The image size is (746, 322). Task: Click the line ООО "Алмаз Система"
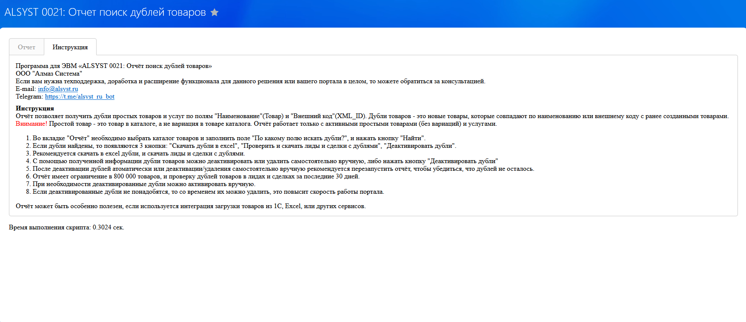tap(49, 73)
